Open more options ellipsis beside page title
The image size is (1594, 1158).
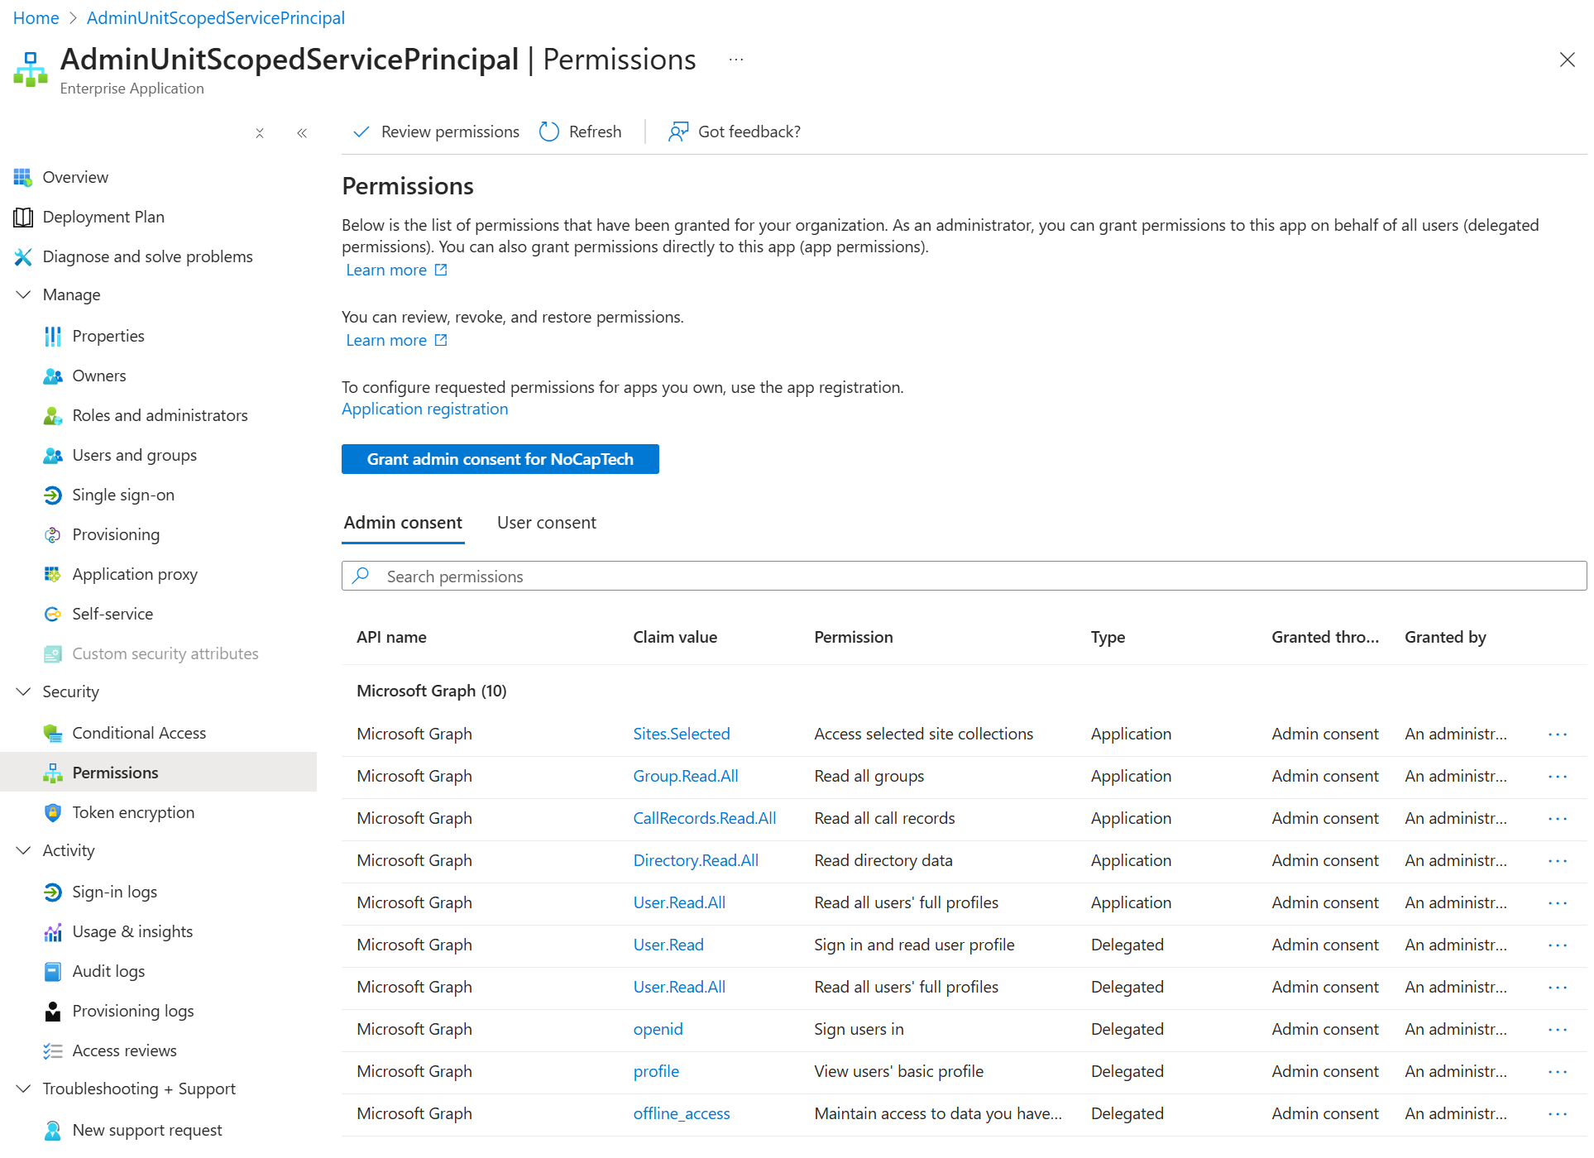coord(736,60)
